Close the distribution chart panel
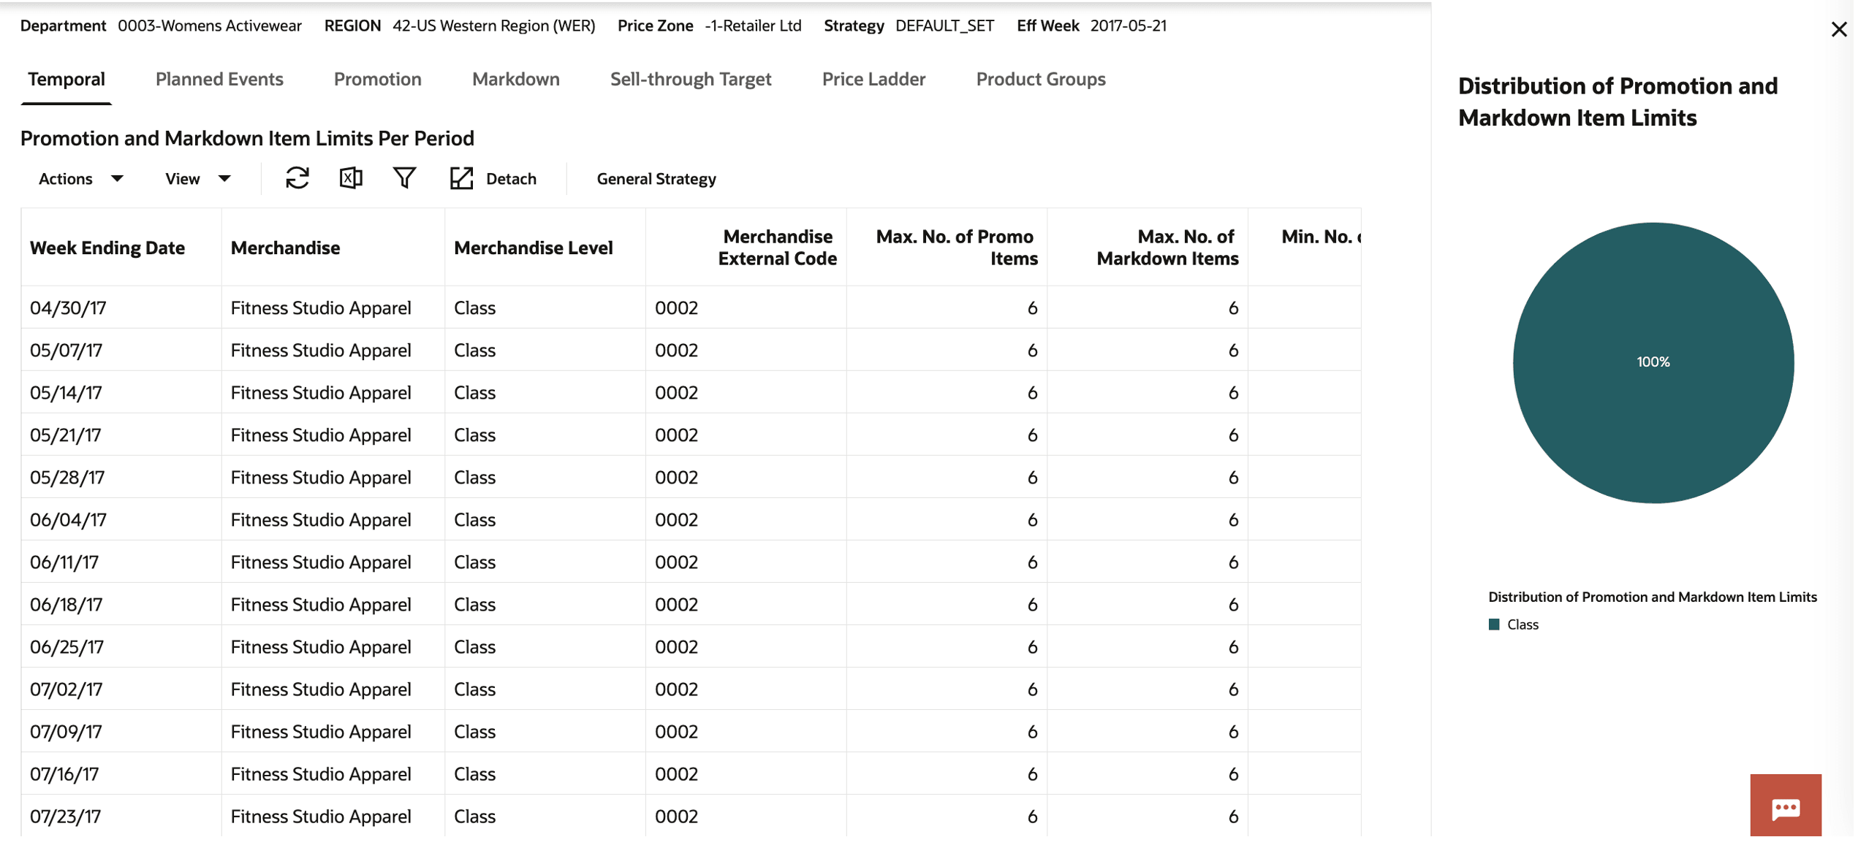 coord(1838,30)
